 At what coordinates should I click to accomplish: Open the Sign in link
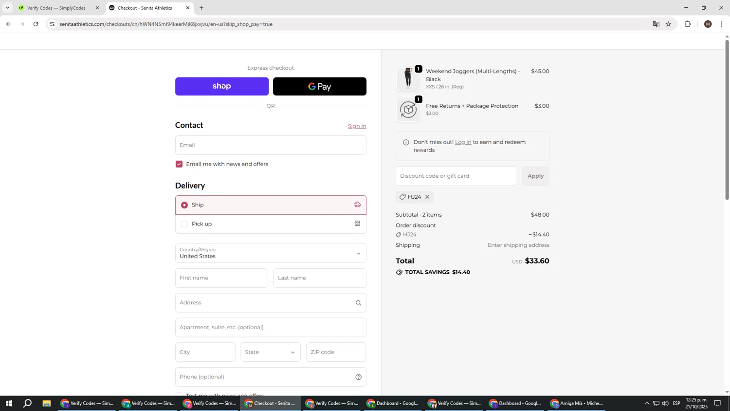[357, 126]
